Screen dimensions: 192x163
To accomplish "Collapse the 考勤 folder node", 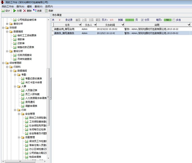I will [x=15, y=74].
